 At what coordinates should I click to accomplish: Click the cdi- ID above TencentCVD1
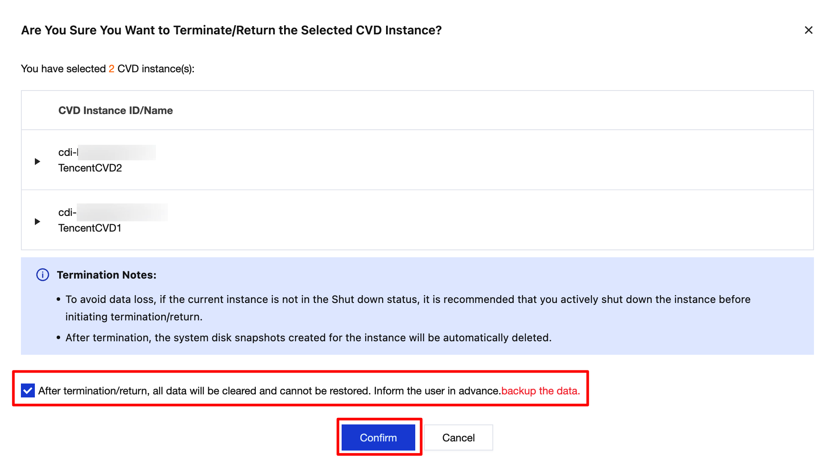coord(68,212)
